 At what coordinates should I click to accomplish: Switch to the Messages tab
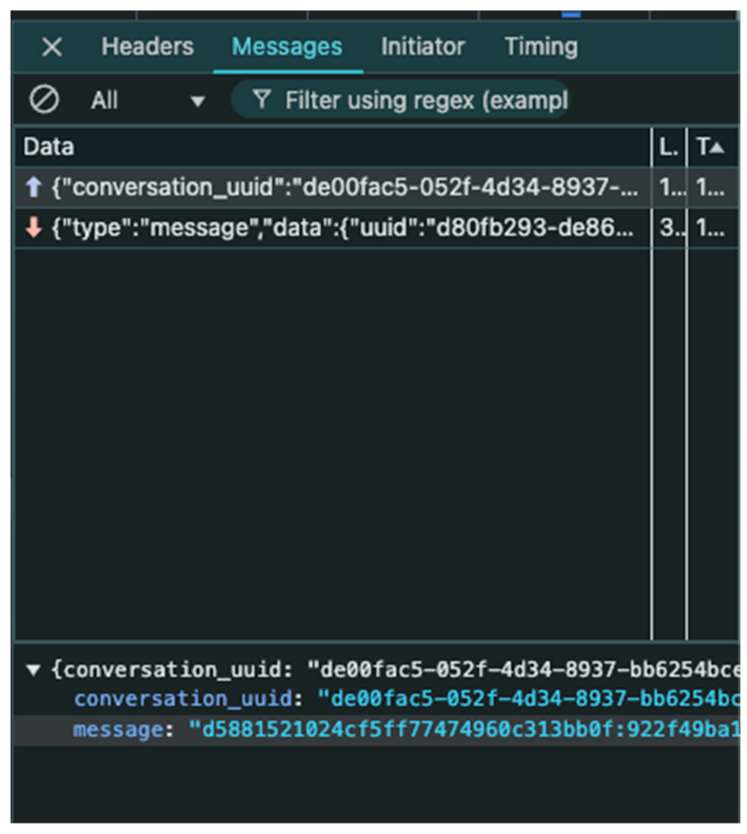[287, 46]
